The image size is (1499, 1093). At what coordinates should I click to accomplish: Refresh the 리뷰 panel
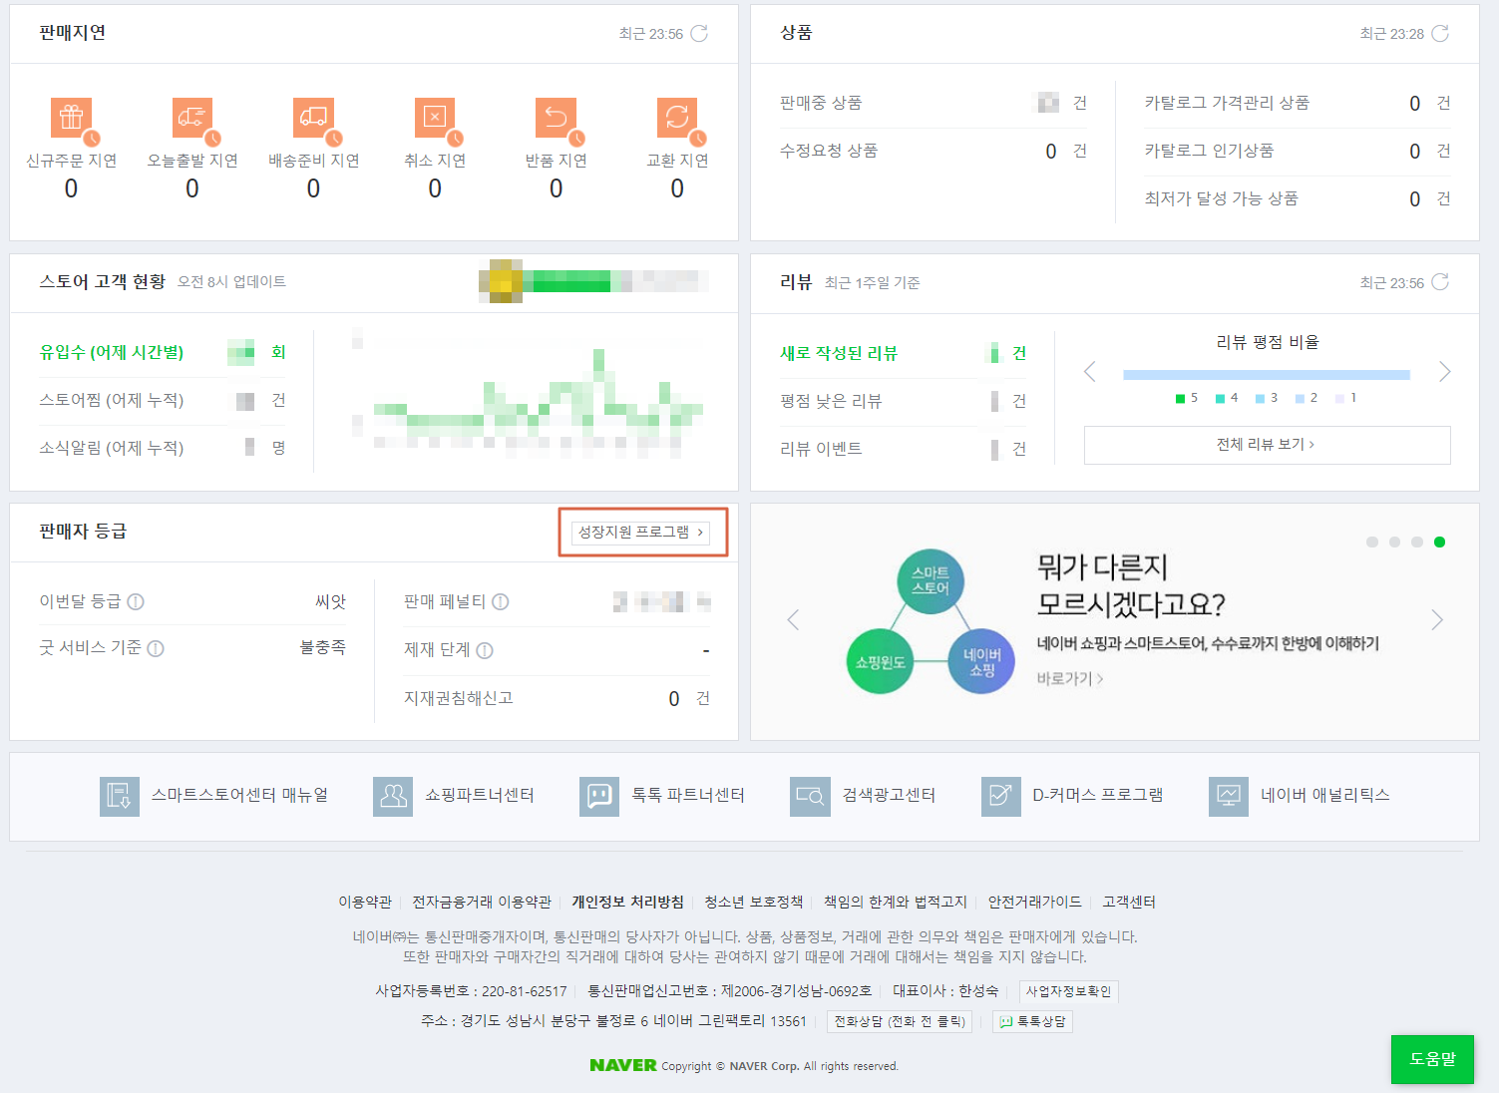1440,282
